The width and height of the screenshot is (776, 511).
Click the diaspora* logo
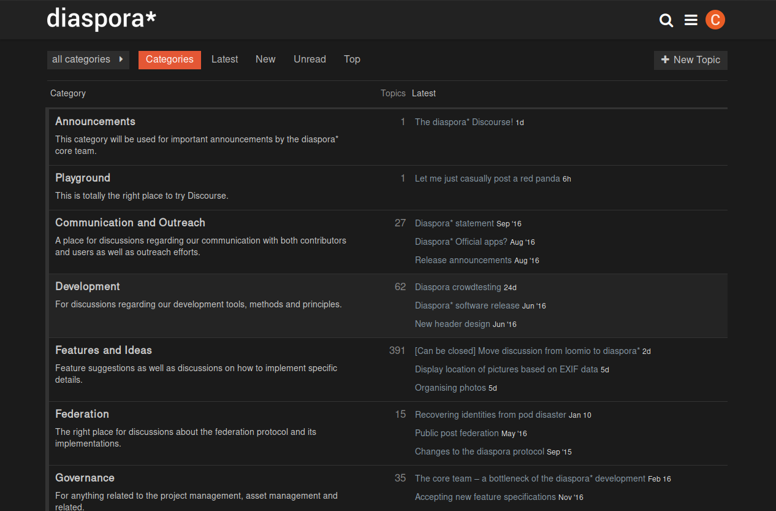101,18
